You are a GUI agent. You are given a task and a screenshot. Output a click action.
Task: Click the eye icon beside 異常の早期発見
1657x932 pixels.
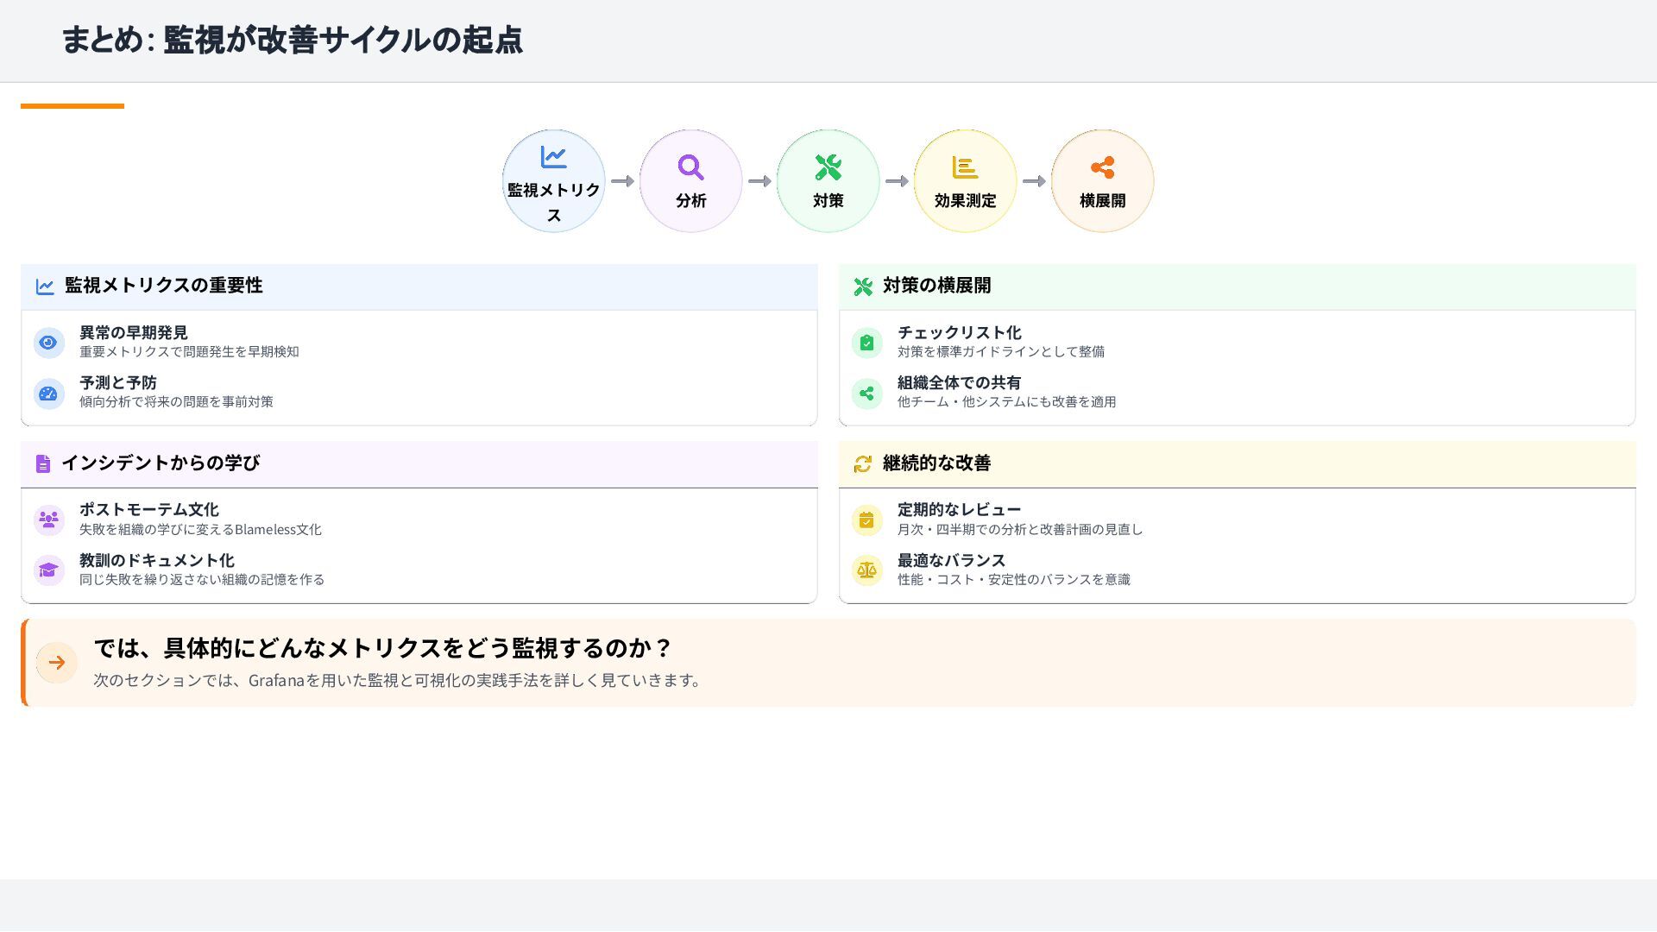point(48,343)
